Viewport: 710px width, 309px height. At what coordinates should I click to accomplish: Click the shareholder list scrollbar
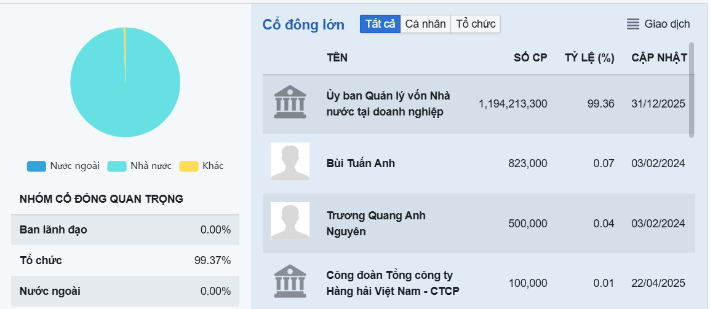coord(692,89)
